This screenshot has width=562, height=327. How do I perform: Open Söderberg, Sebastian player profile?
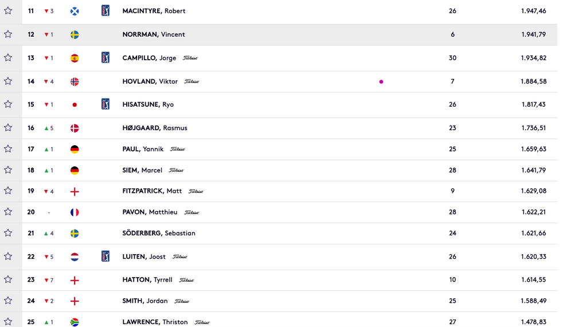click(159, 233)
